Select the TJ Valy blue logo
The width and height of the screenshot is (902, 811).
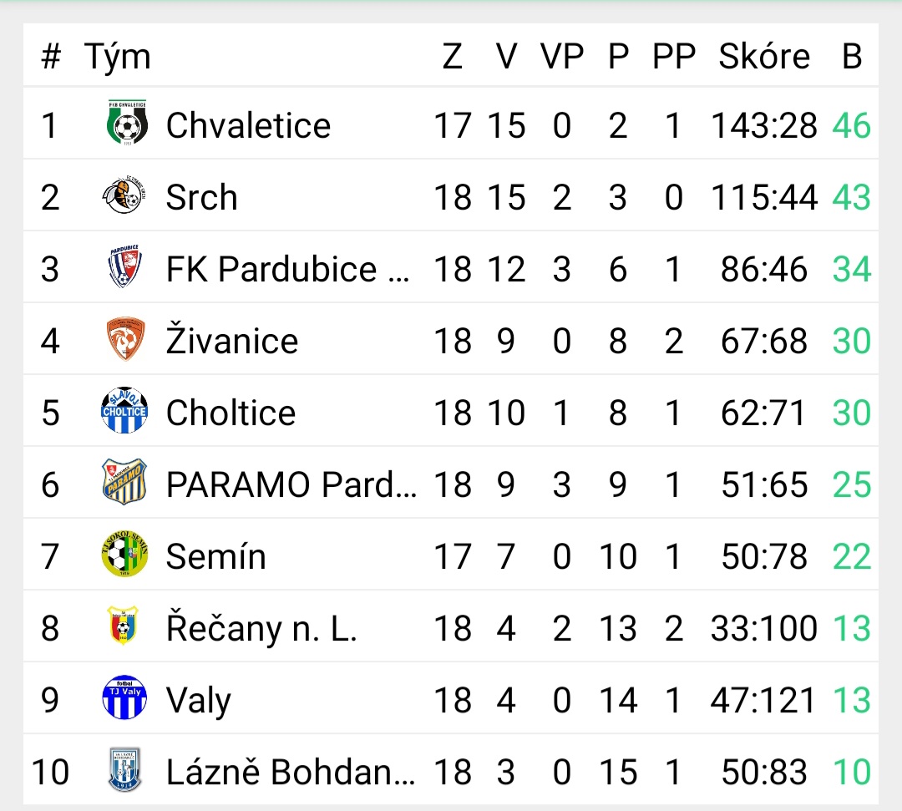click(124, 697)
